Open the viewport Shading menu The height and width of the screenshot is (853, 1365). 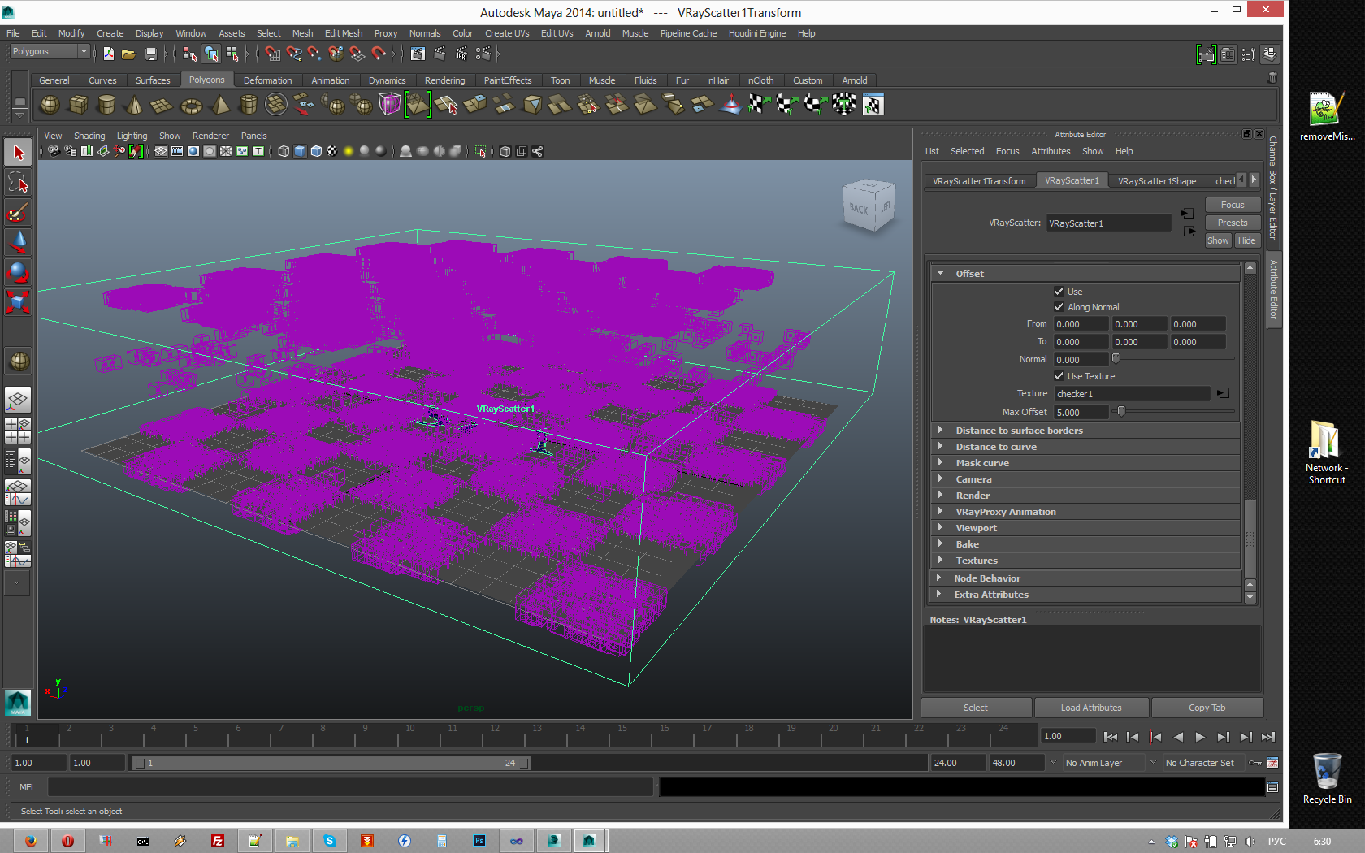89,136
